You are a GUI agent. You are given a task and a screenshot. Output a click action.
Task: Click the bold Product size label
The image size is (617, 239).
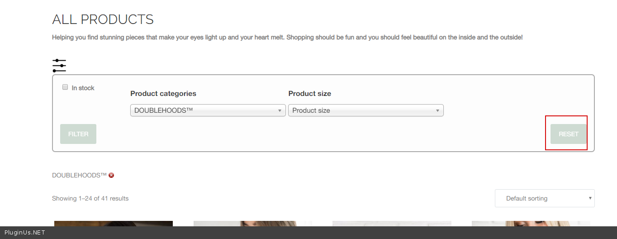click(309, 94)
